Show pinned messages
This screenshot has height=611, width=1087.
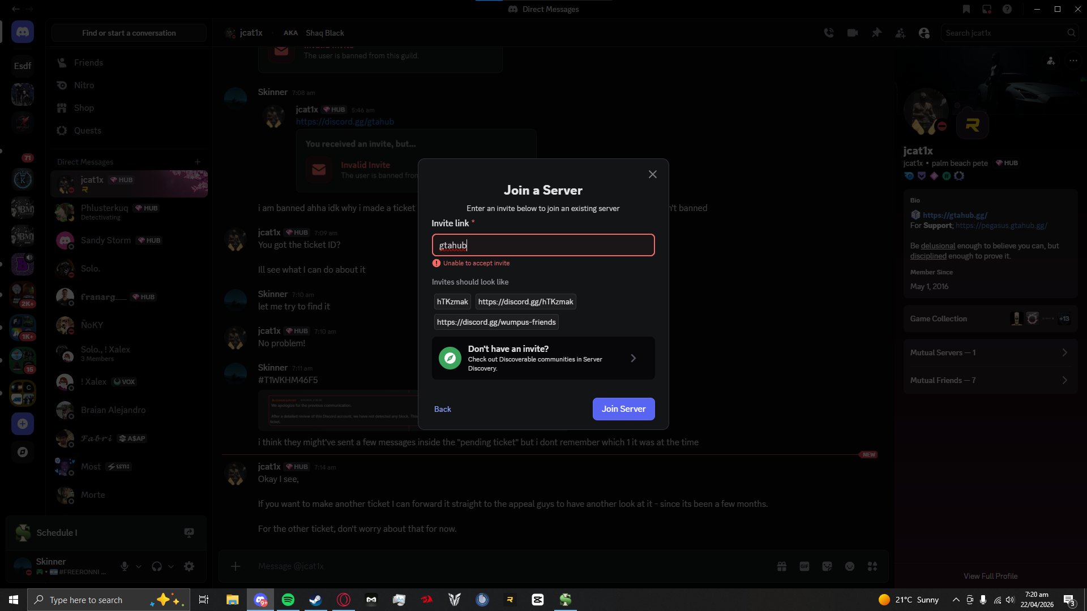coord(876,33)
